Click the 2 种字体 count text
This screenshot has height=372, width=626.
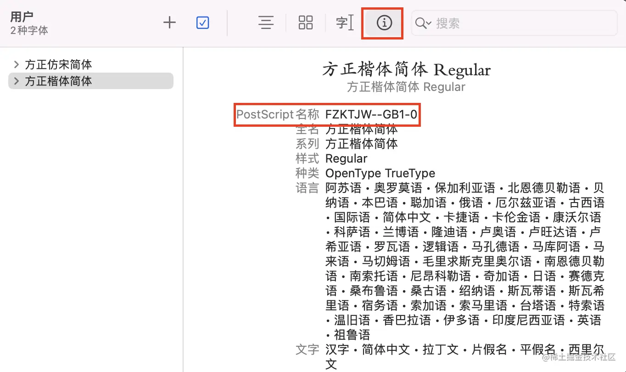(x=29, y=30)
